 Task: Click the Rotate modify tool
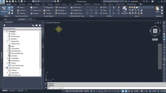(110, 7)
